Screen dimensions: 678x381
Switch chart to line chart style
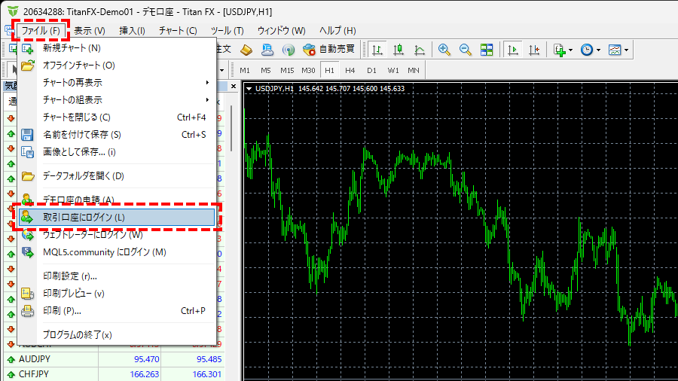(x=420, y=50)
